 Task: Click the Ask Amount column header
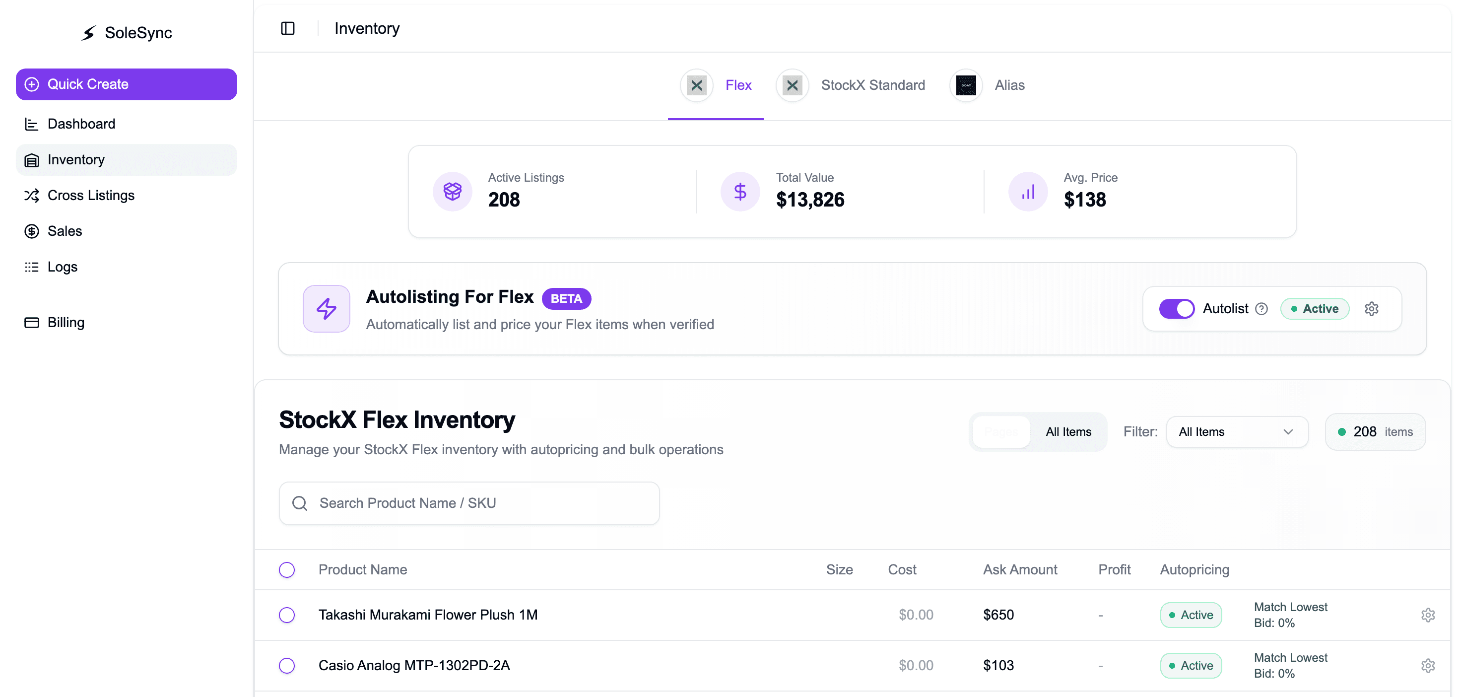[x=1019, y=569]
